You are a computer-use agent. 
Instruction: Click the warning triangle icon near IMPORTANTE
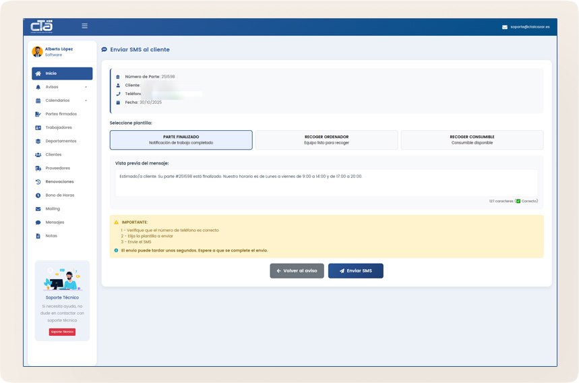point(117,223)
